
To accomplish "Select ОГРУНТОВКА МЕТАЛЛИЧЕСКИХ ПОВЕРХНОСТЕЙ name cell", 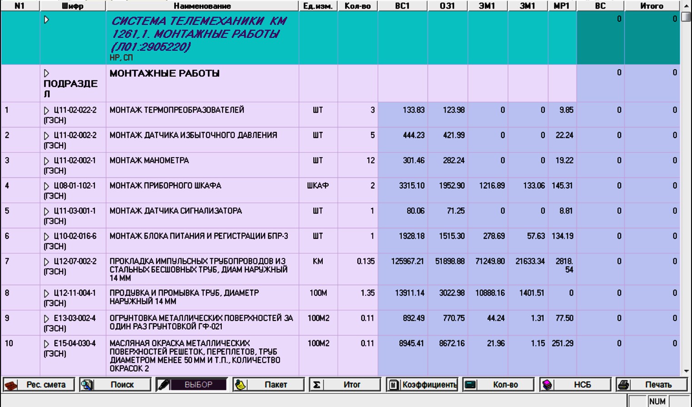I will coord(202,323).
